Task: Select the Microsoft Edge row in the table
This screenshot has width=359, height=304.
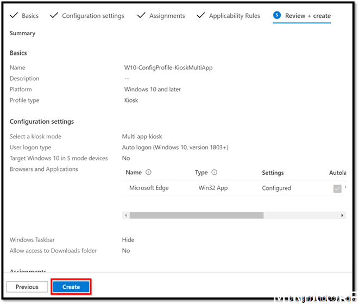Action: (149, 188)
